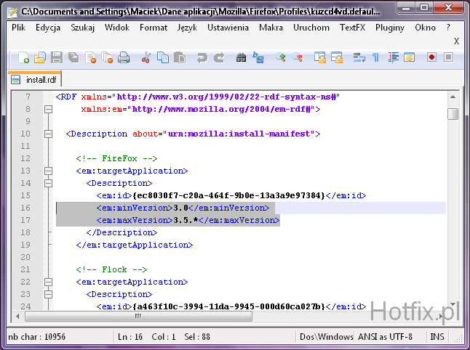Toggle synchronized horizontal scrolling icon
The height and width of the screenshot is (350, 470).
[337, 57]
